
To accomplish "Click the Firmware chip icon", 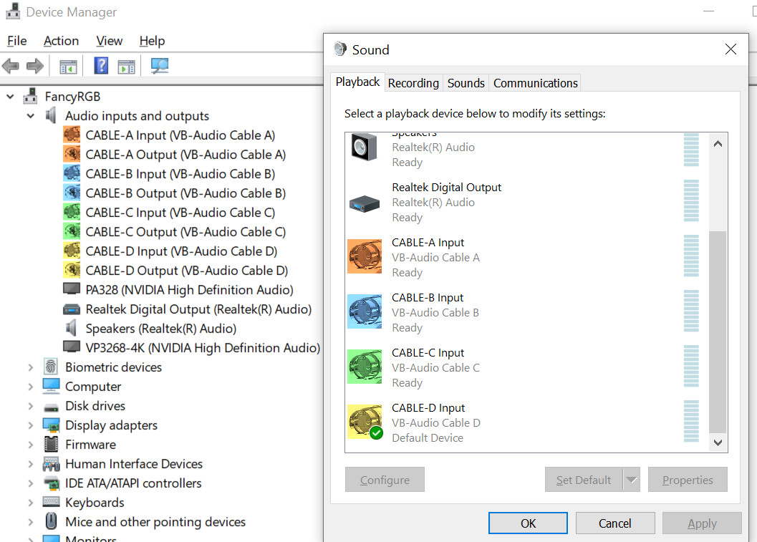I will click(51, 444).
